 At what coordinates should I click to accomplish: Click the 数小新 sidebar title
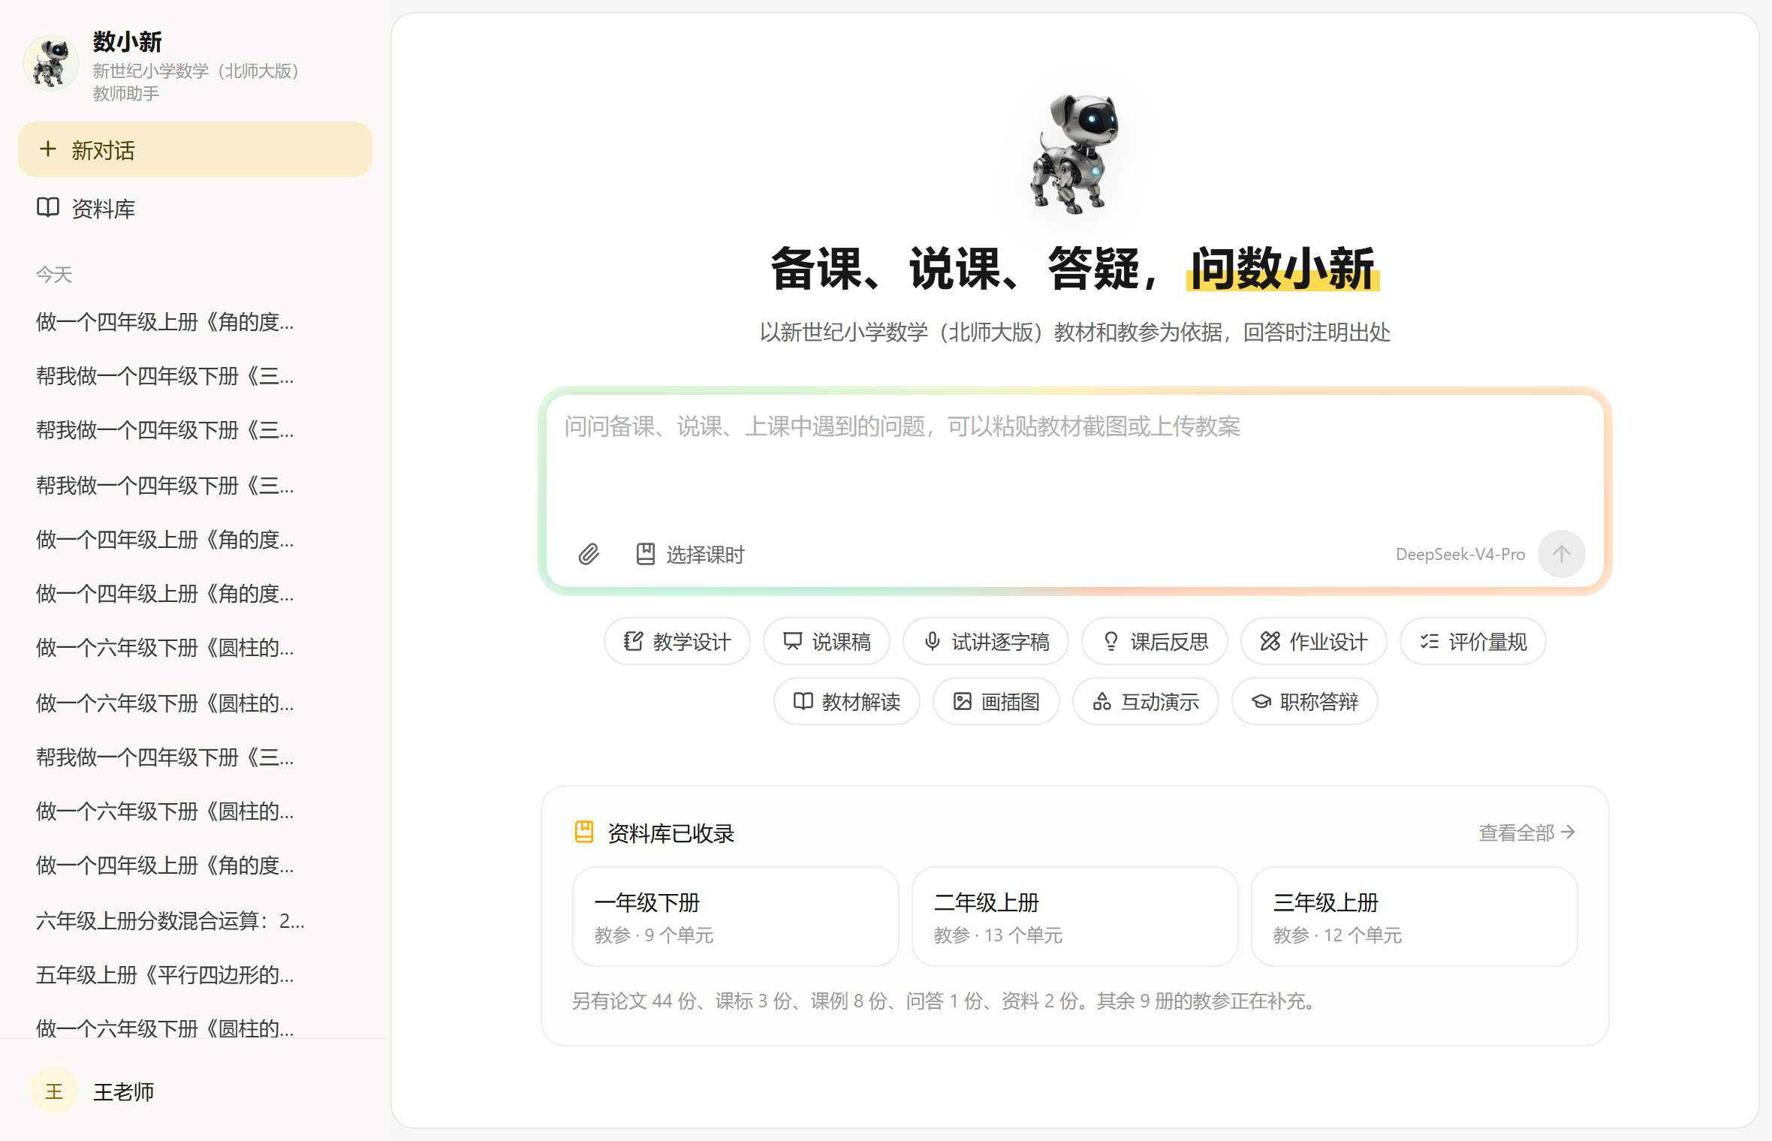[128, 41]
